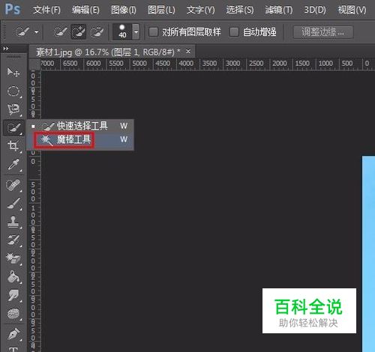Click the light blue canvas image
Image resolution: width=375 pixels, height=352 pixels.
tap(368, 254)
